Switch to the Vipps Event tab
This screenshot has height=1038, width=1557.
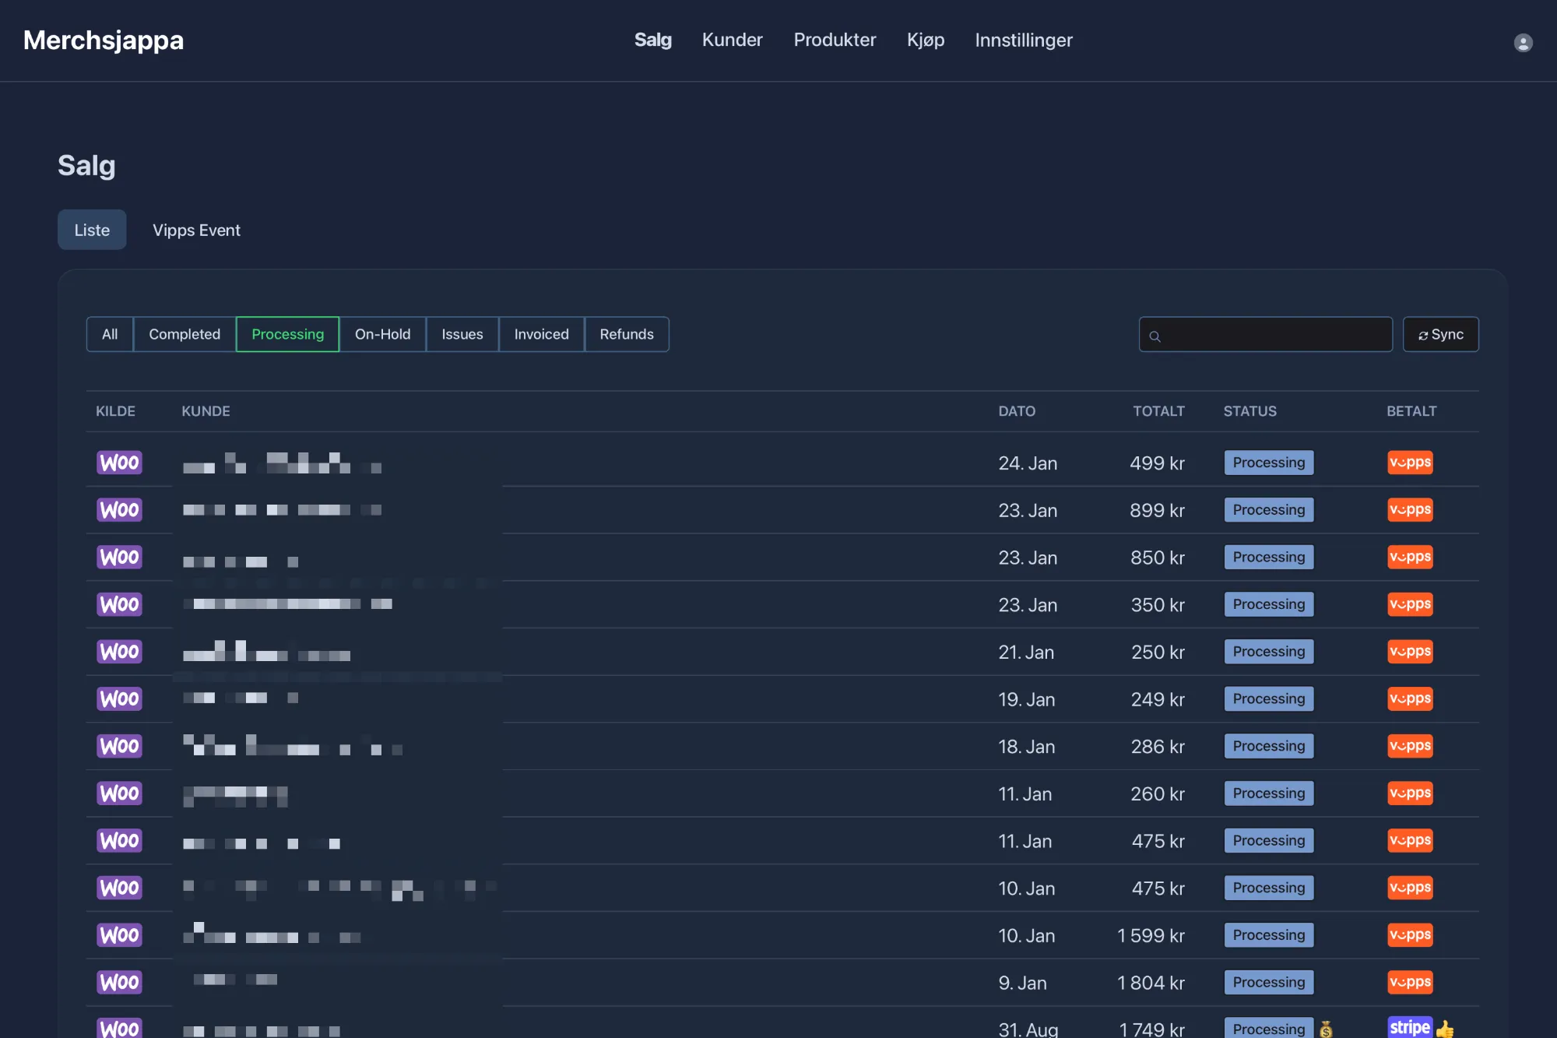(196, 230)
